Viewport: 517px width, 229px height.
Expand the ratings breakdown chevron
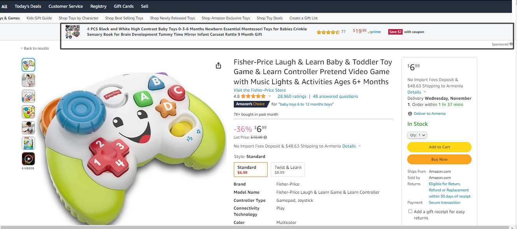269,96
